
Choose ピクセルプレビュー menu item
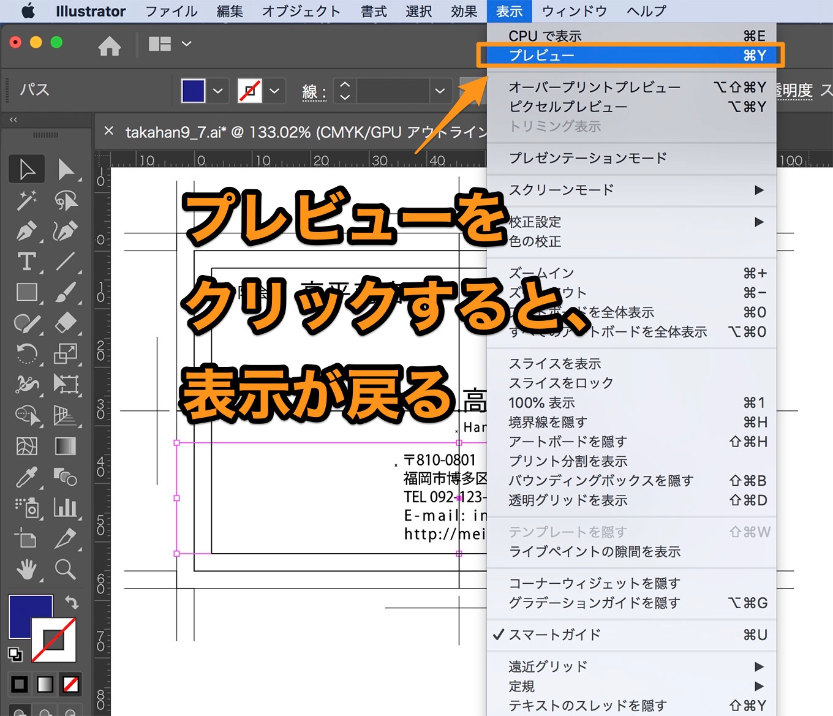[x=631, y=107]
